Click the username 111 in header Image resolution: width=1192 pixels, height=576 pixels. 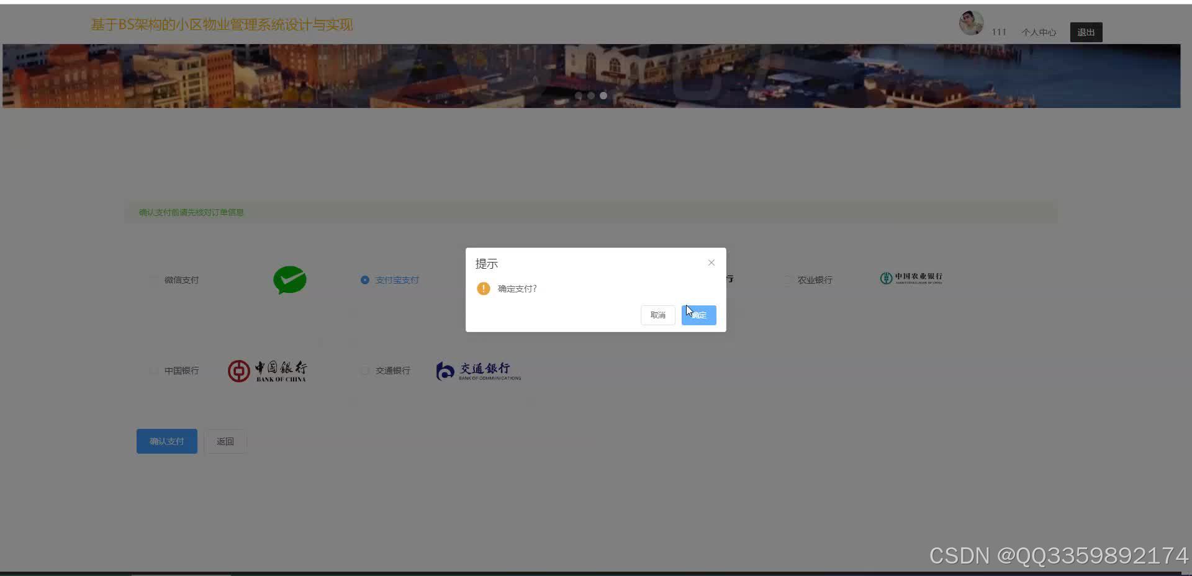[999, 32]
